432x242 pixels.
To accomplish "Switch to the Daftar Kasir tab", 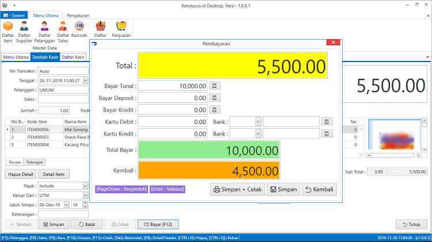I will 73,57.
